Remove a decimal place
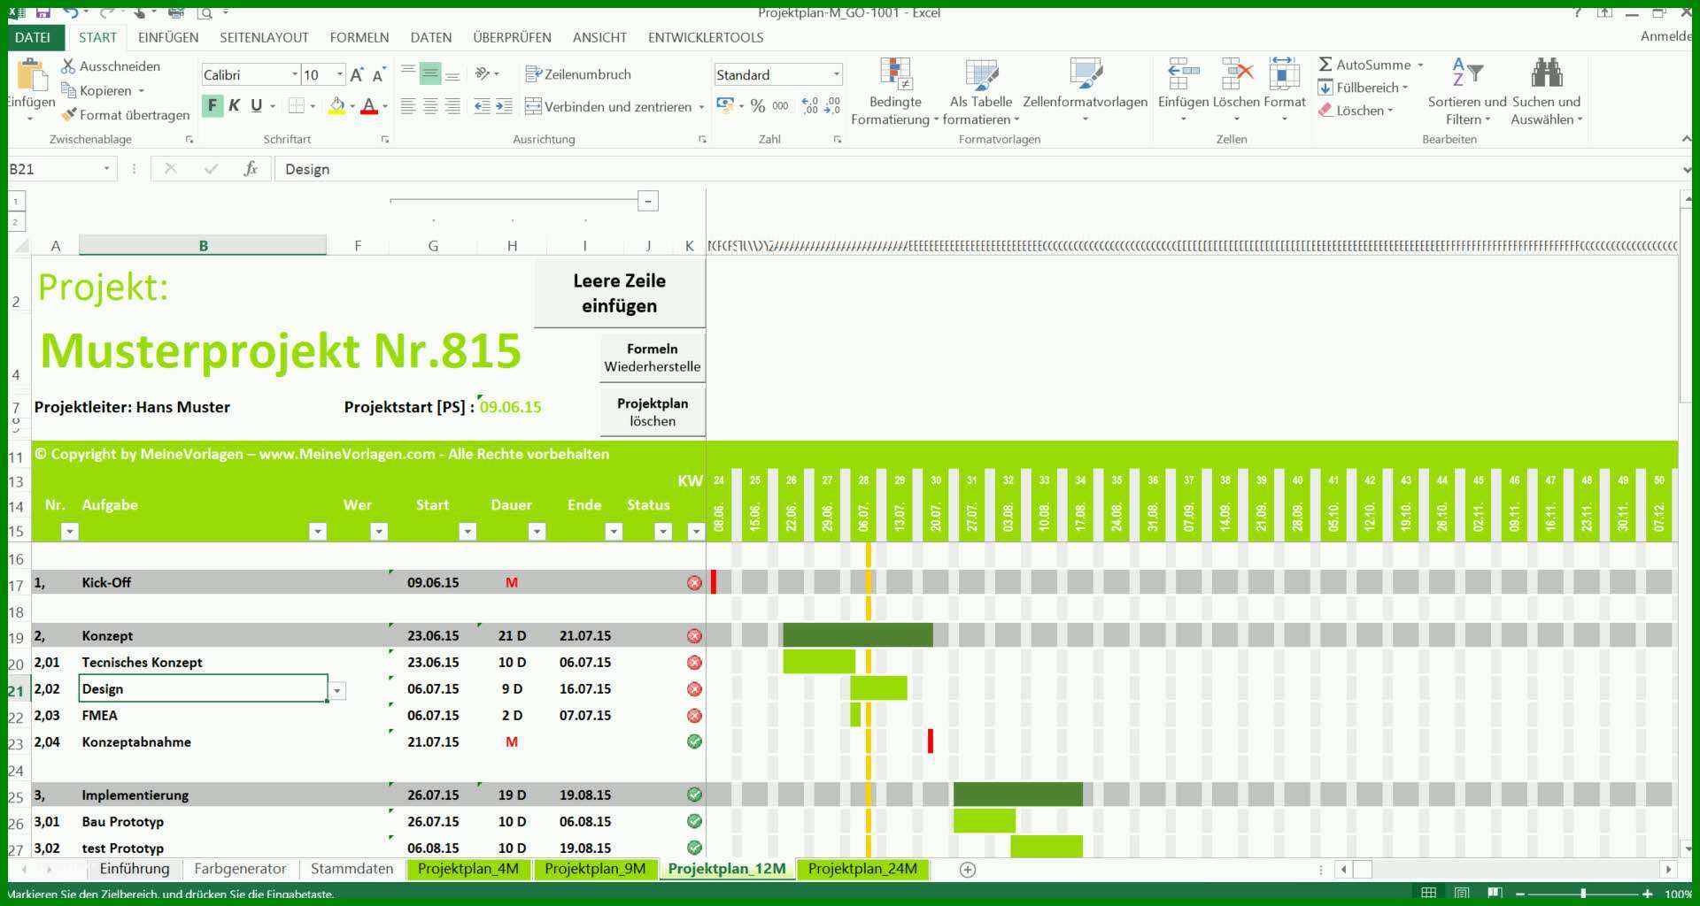1700x906 pixels. [832, 106]
